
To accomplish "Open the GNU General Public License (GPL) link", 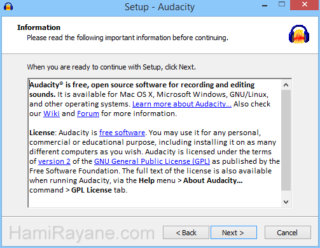I will [152, 161].
